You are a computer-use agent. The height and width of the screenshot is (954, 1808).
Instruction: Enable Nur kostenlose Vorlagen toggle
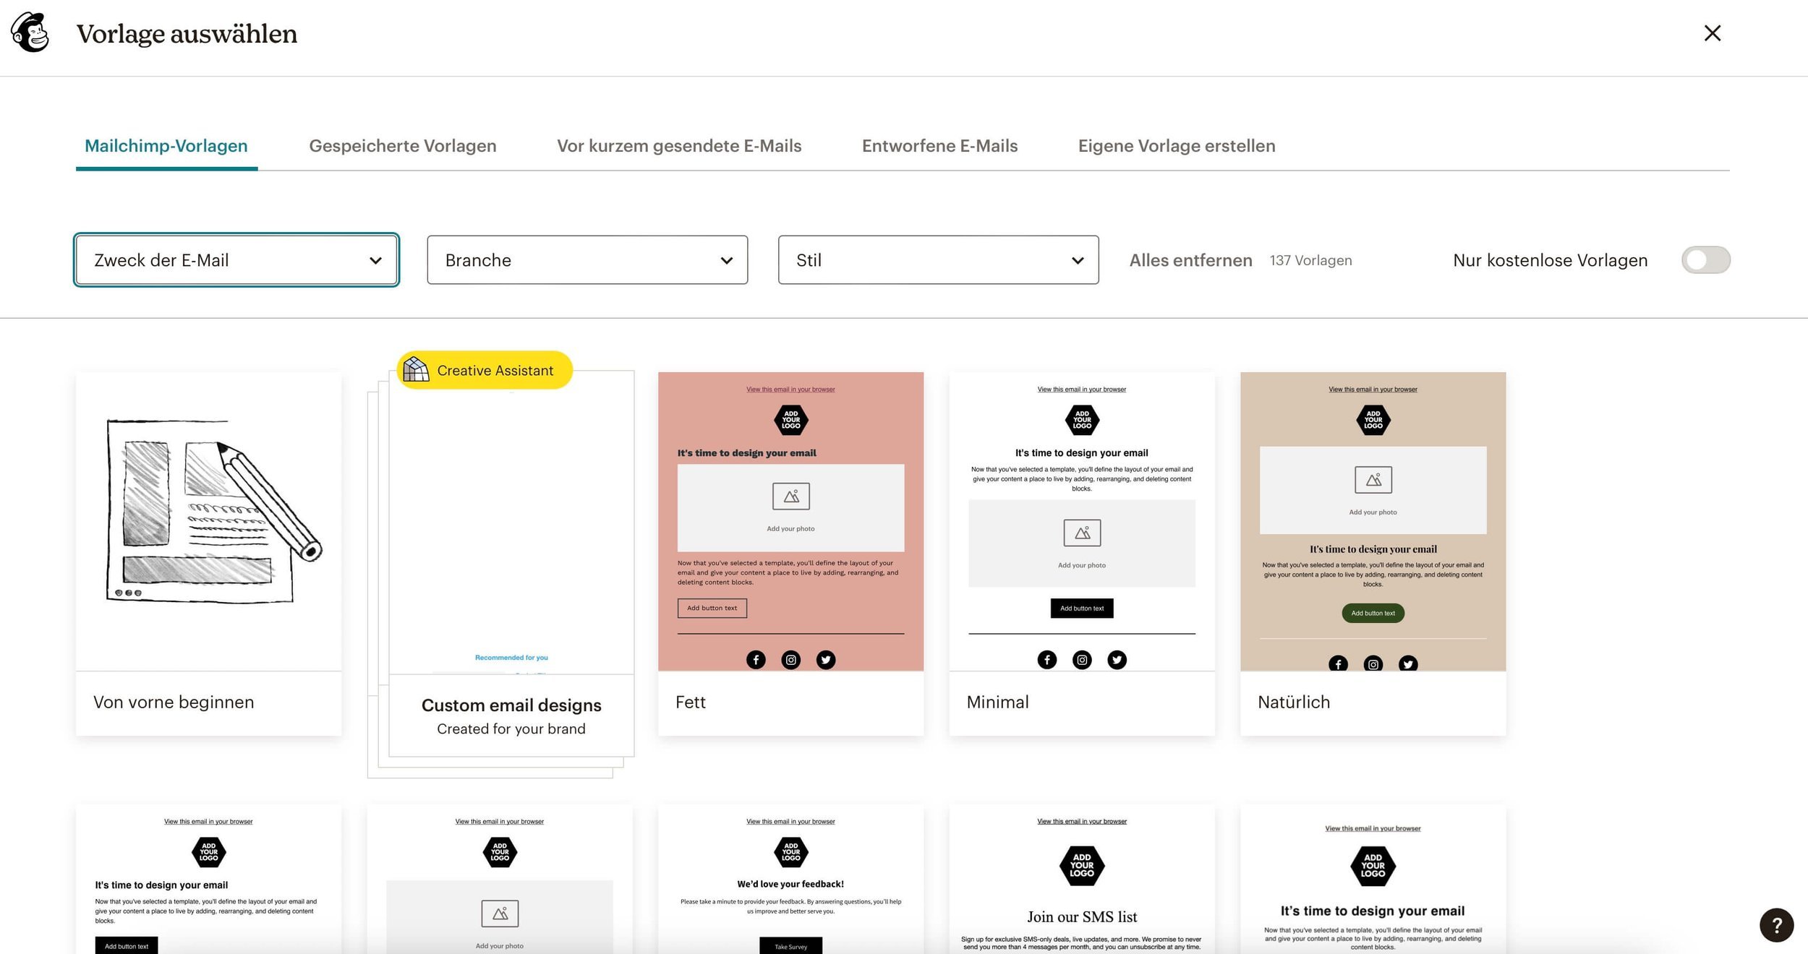[1705, 260]
